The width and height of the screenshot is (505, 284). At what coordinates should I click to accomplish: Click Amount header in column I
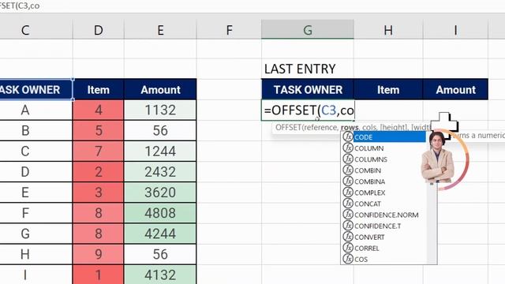[455, 89]
